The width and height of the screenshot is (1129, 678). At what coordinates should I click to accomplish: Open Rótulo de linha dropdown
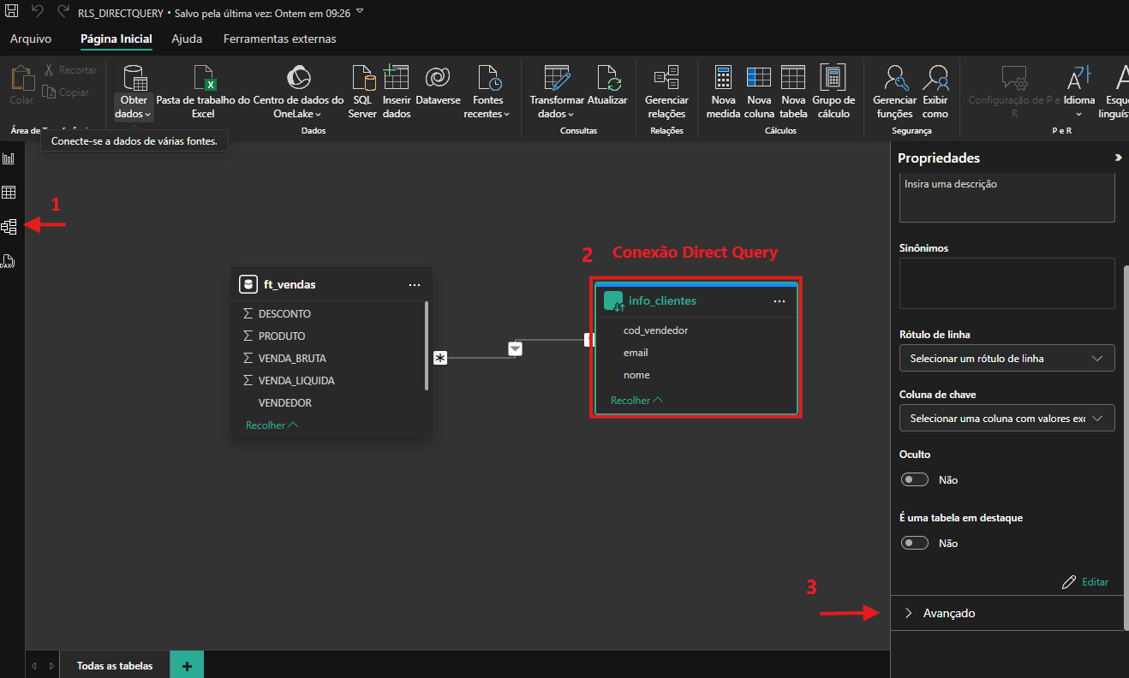(1007, 359)
